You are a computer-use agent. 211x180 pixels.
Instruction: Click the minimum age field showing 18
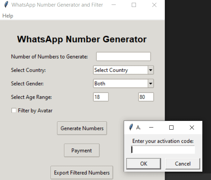(x=101, y=97)
